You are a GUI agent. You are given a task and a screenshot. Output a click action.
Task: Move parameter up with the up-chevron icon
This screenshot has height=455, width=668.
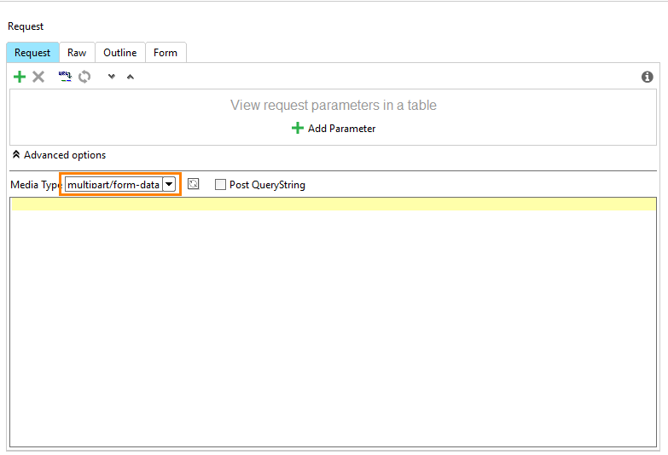[x=131, y=77]
